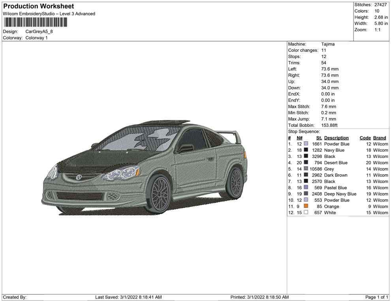The width and height of the screenshot is (391, 301).
Task: Click the Navy Blue color swatch
Action: coord(306,150)
